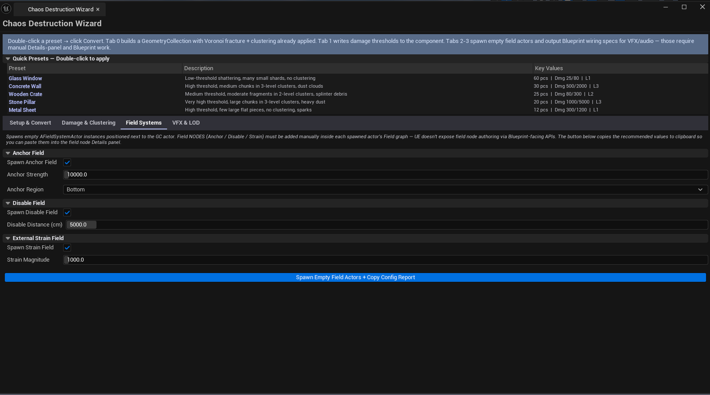Select the Field Systems tab
The image size is (710, 395).
click(x=144, y=123)
